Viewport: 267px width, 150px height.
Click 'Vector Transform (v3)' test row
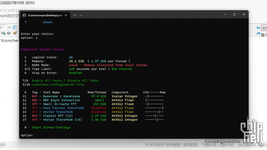pyautogui.click(x=62, y=120)
